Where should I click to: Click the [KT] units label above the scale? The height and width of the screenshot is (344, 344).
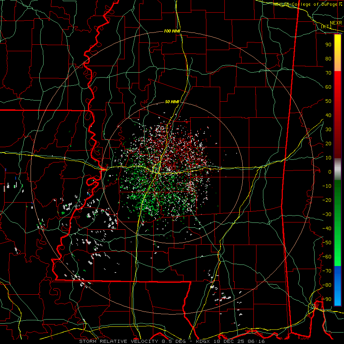click(x=326, y=26)
